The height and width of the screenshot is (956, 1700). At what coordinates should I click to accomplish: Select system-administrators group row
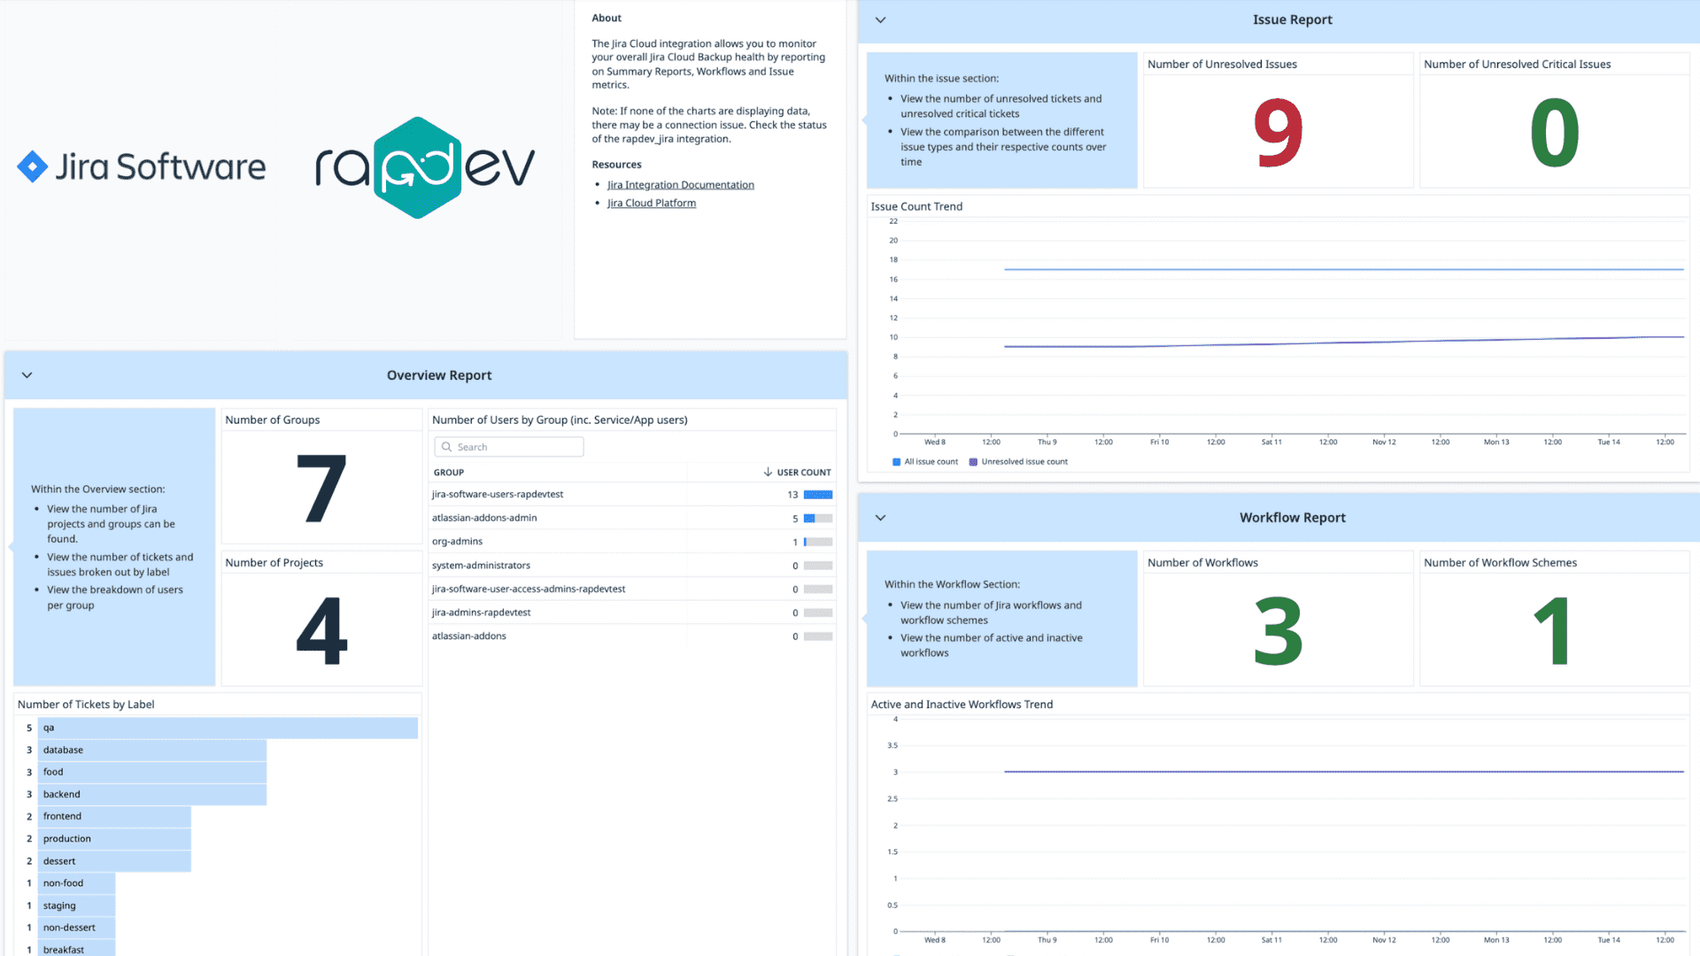tap(632, 566)
